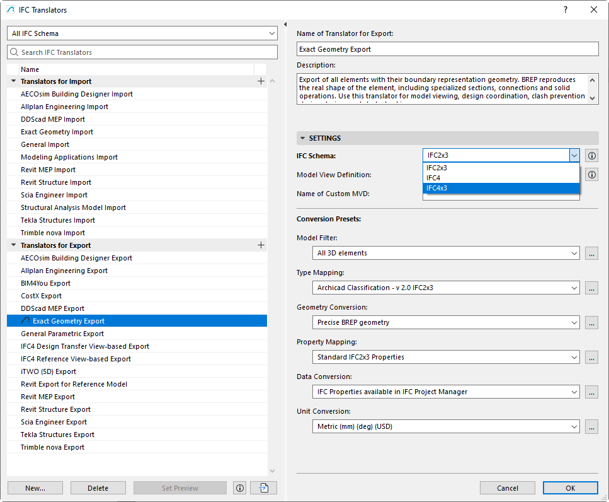Click the translator info button beside Set Preview
The image size is (609, 502).
[x=240, y=488]
